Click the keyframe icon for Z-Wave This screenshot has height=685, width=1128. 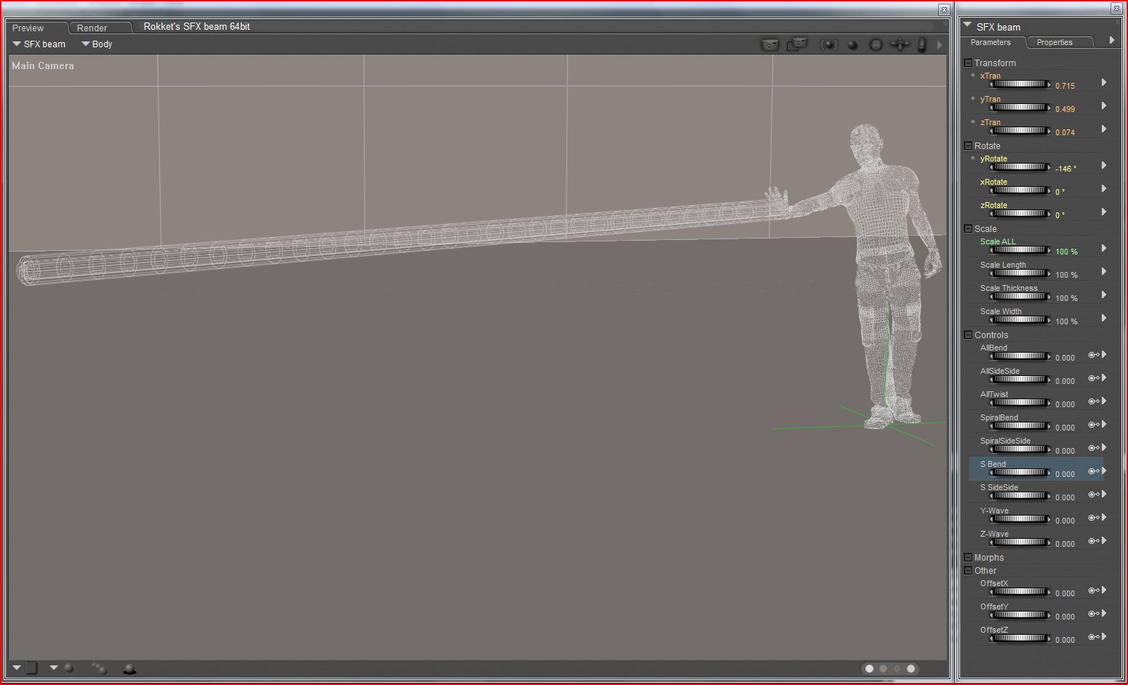pyautogui.click(x=1094, y=541)
